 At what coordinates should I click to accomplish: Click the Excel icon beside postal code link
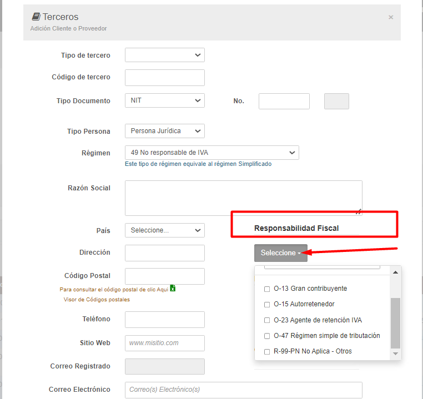173,288
